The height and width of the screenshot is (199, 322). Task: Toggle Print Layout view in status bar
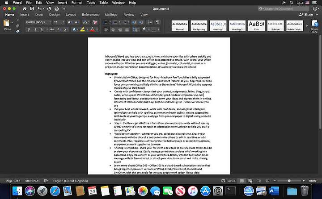click(241, 181)
